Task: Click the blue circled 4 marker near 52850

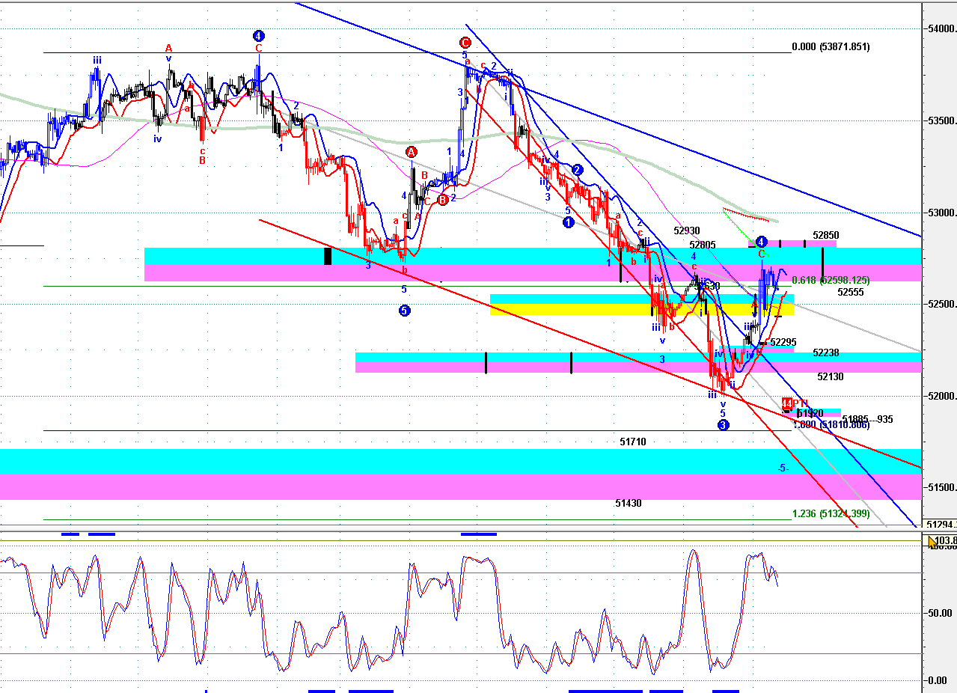Action: [x=761, y=242]
